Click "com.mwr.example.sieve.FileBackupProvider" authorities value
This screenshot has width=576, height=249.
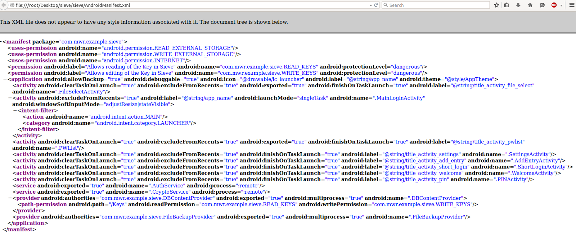(158, 217)
